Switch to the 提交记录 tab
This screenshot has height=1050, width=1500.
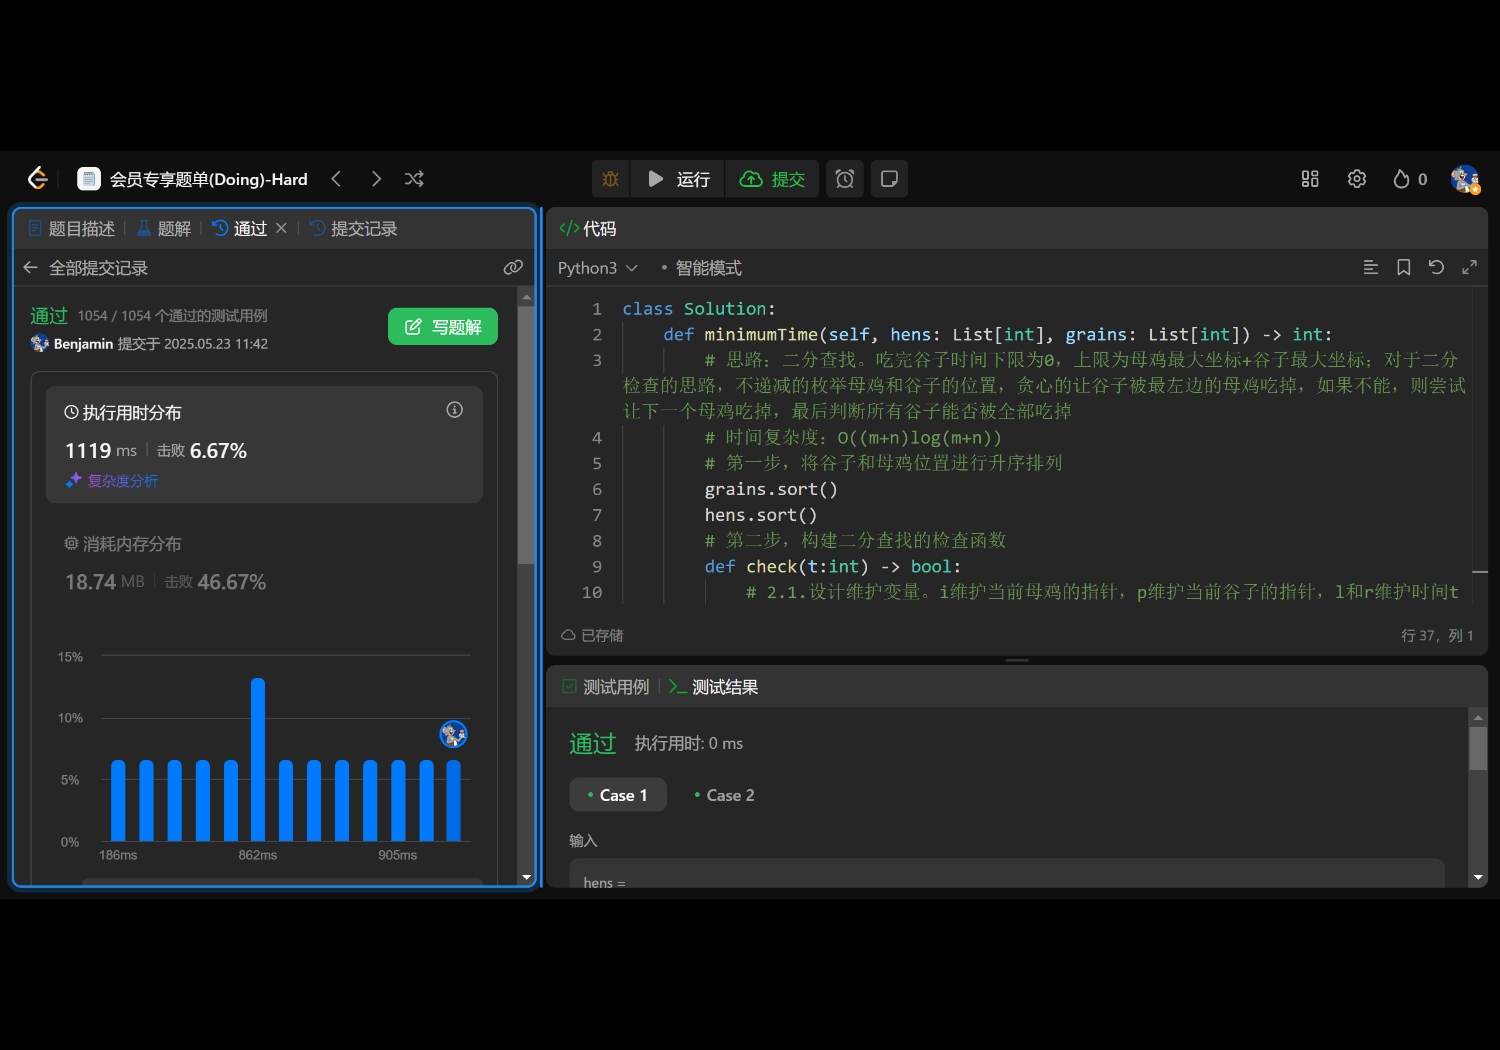[x=354, y=228]
